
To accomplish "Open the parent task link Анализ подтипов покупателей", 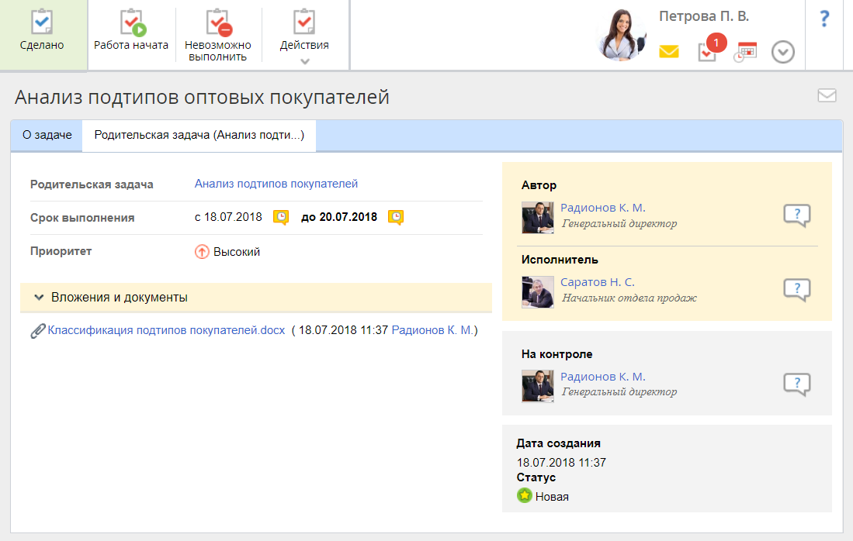I will [276, 184].
